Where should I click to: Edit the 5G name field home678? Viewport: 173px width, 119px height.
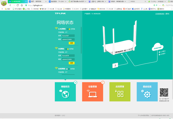[x=68, y=56]
